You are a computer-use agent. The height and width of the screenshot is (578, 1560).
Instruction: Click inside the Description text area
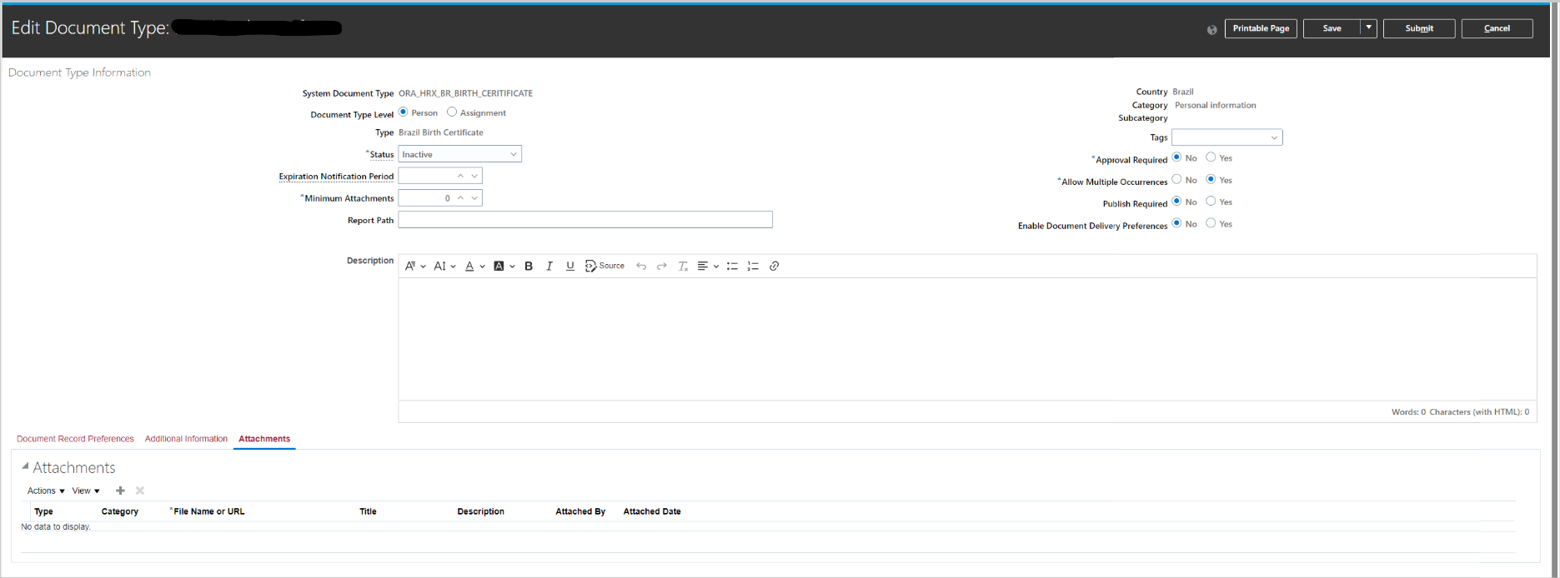(967, 339)
